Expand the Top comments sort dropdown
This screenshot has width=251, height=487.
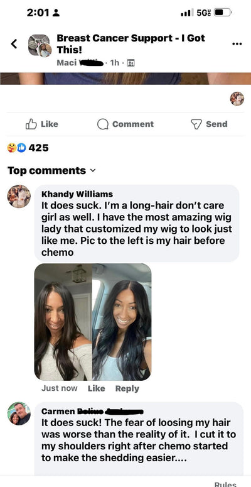click(52, 170)
